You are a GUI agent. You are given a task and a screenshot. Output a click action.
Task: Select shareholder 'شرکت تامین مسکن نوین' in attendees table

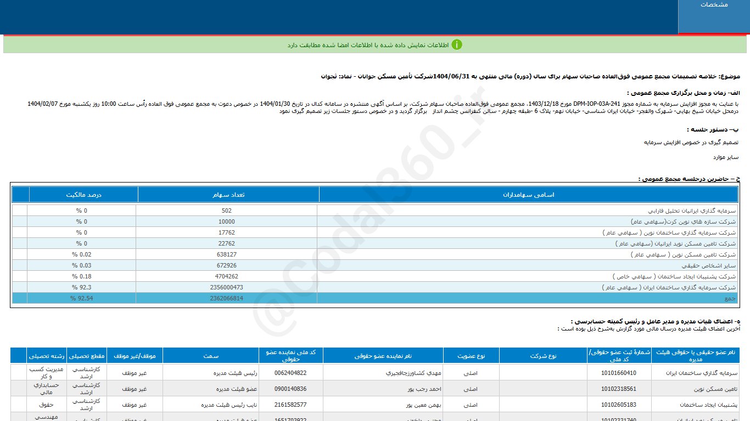[x=684, y=254]
